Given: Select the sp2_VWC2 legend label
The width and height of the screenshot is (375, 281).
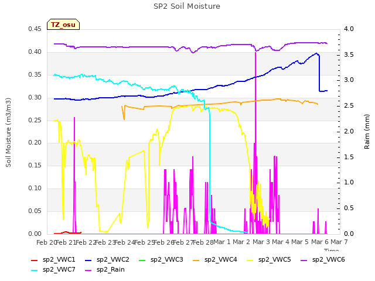Looking at the screenshot, I should (113, 260).
